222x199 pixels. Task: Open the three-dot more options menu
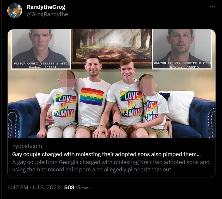pyautogui.click(x=212, y=7)
